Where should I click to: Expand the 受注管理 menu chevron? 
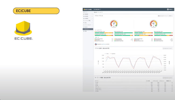click(x=92, y=16)
